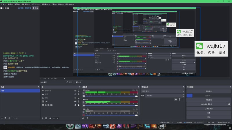Show the hidden second source in 源 list
The image size is (232, 130).
(x=75, y=94)
